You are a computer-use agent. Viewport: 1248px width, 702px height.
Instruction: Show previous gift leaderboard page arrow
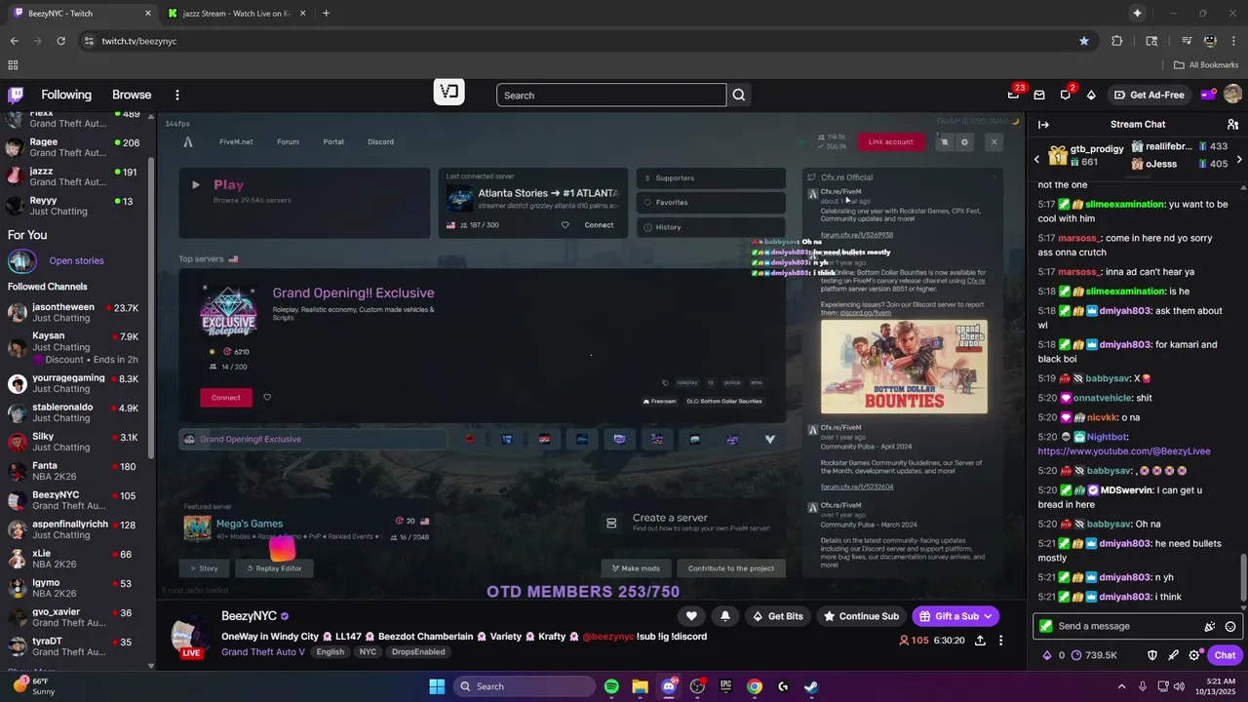click(x=1036, y=159)
